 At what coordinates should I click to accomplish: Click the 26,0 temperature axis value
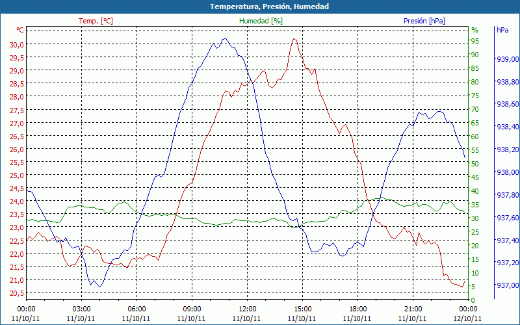(x=17, y=149)
